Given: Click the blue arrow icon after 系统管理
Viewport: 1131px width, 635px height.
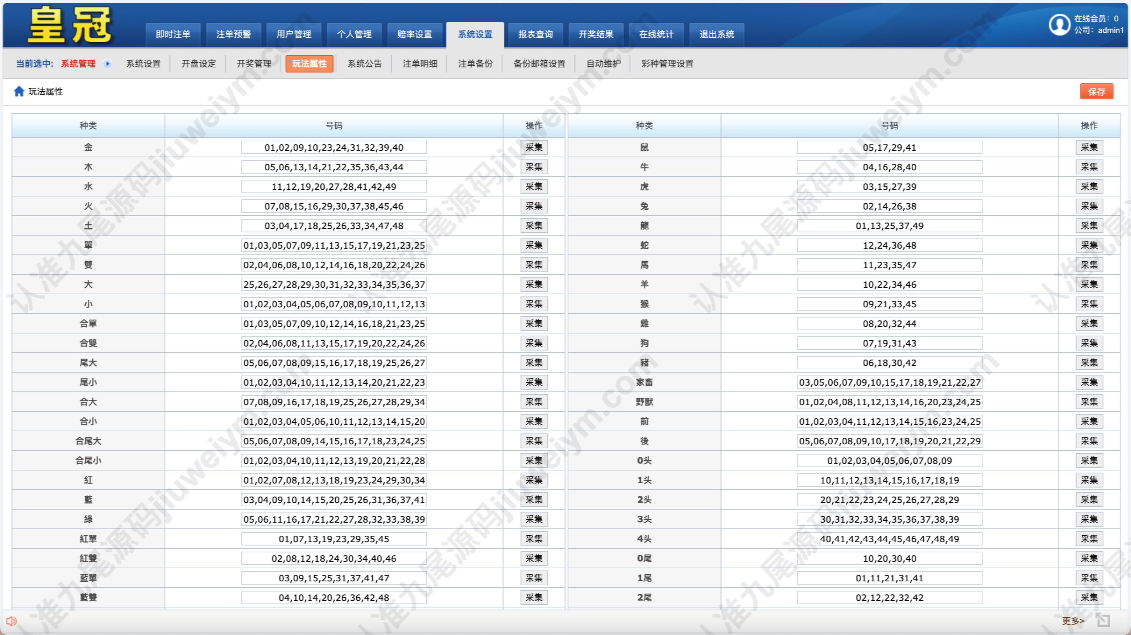Looking at the screenshot, I should click(107, 64).
